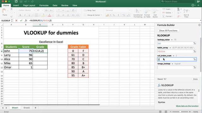Toggle Wrap Text
Image resolution: width=202 pixels, height=113 pixels.
(x=90, y=10)
